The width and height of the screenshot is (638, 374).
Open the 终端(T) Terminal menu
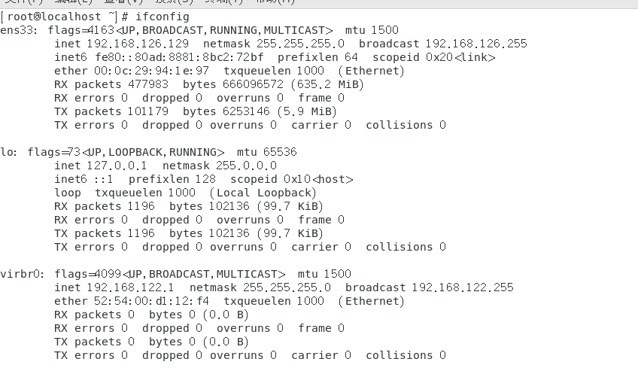click(x=224, y=2)
